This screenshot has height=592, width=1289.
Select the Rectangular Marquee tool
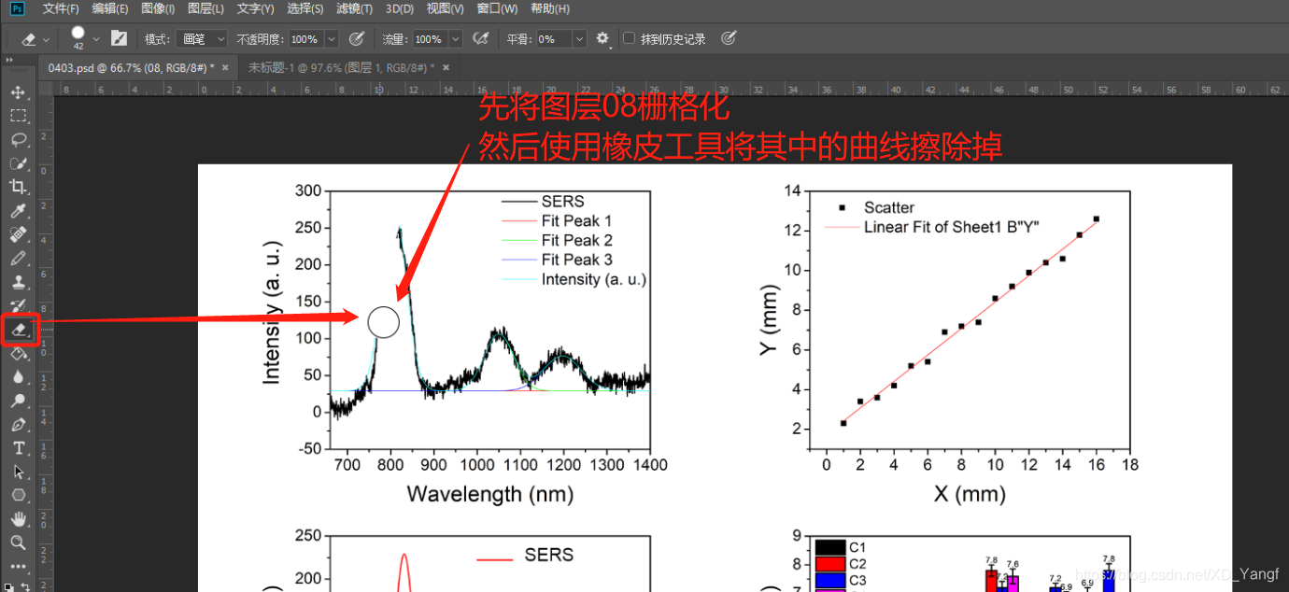tap(18, 116)
